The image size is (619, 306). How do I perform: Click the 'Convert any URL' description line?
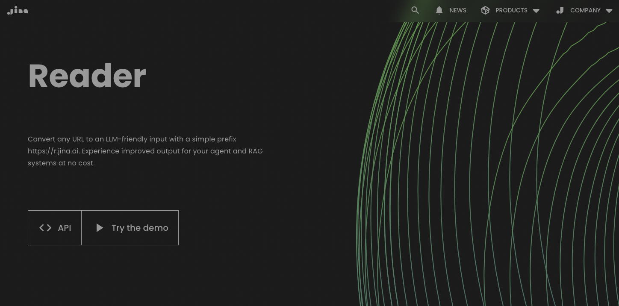pos(132,139)
